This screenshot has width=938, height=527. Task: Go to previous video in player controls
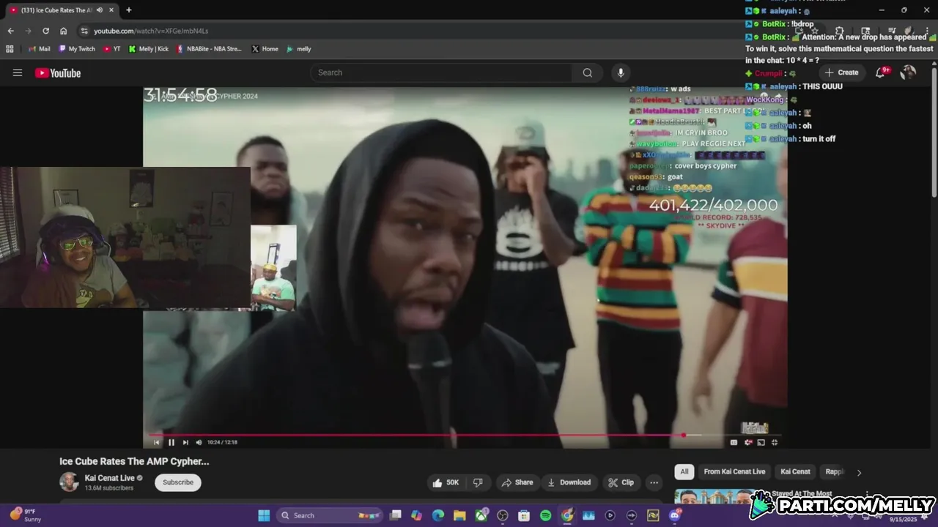(156, 442)
